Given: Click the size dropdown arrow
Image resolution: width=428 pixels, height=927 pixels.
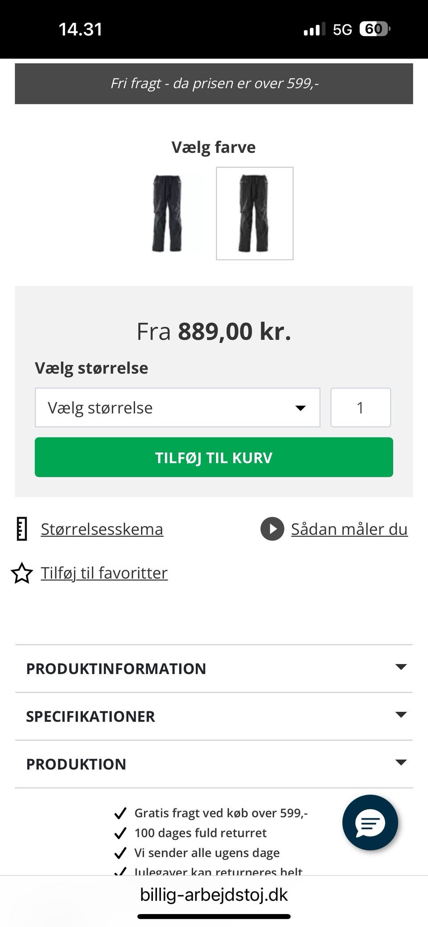Looking at the screenshot, I should coord(301,408).
